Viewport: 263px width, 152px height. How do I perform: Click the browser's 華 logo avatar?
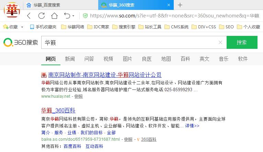[12, 10]
